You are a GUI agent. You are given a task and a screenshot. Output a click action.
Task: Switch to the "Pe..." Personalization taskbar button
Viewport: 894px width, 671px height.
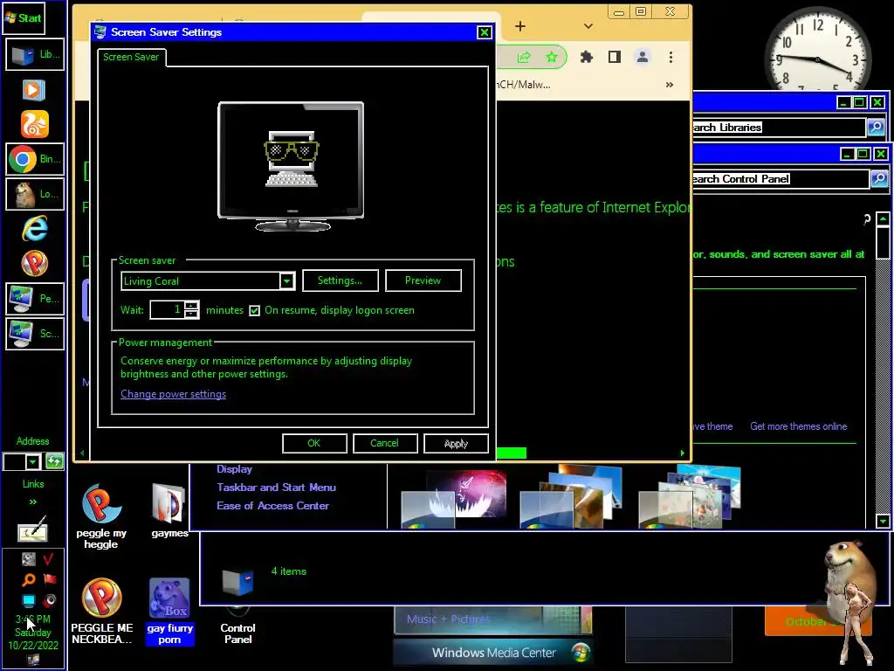[x=35, y=299]
